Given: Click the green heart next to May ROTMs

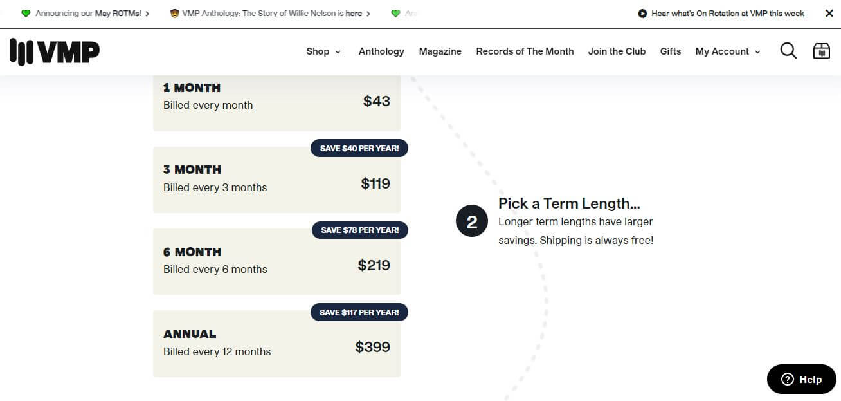Looking at the screenshot, I should (26, 14).
